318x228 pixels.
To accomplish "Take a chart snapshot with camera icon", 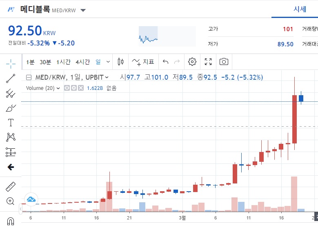I will coord(224,62).
